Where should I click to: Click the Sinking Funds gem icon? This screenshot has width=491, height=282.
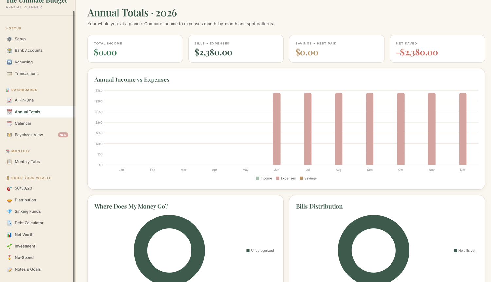click(x=9, y=211)
